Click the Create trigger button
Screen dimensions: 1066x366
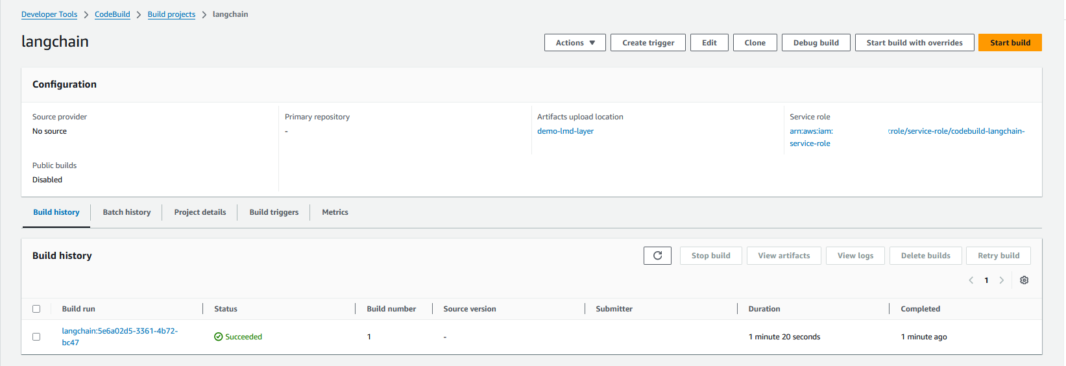tap(648, 43)
